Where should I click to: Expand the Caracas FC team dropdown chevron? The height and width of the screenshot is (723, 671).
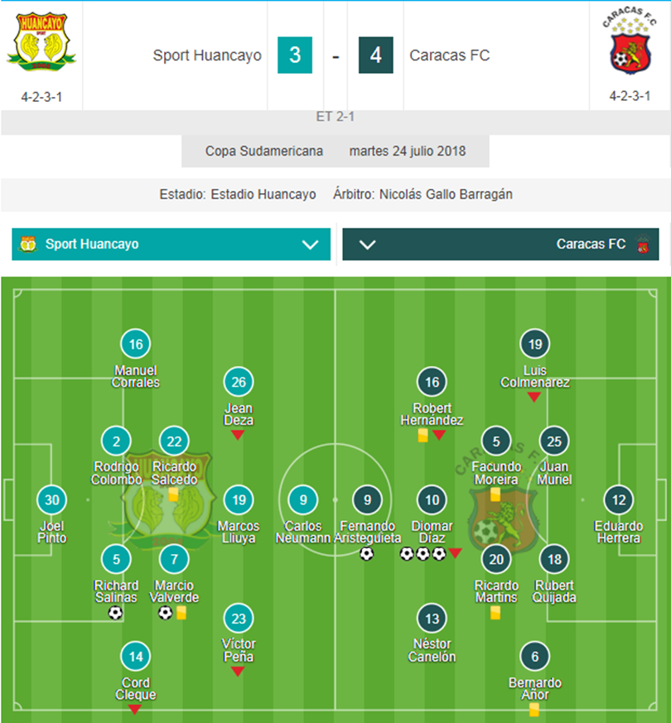click(368, 244)
